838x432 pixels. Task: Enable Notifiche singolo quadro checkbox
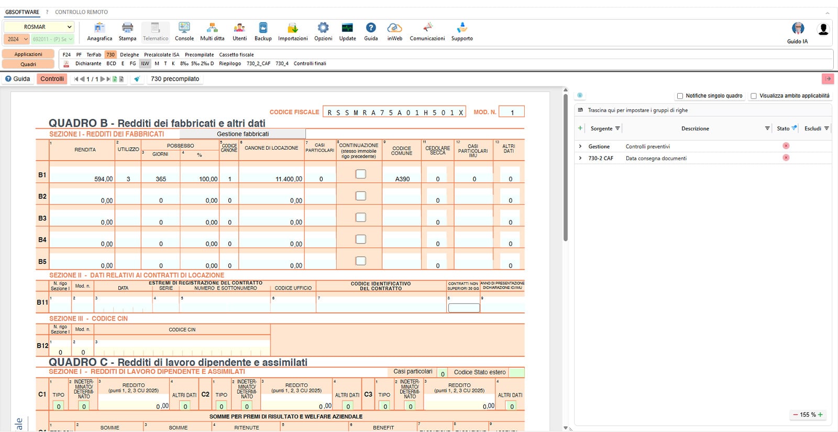click(x=680, y=96)
